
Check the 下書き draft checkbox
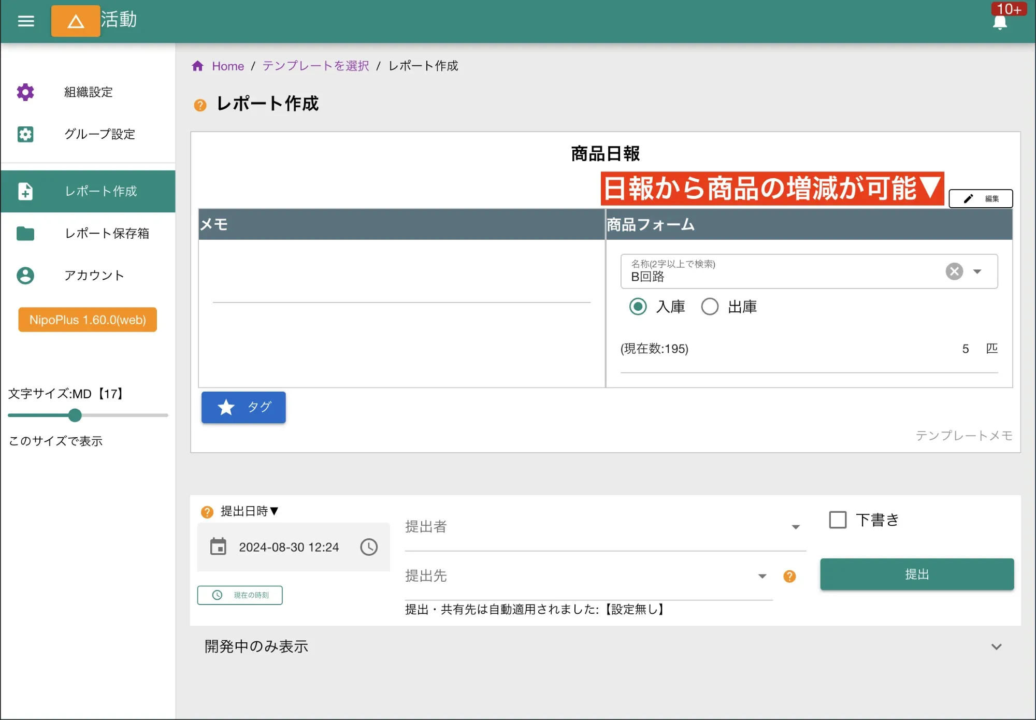click(837, 520)
